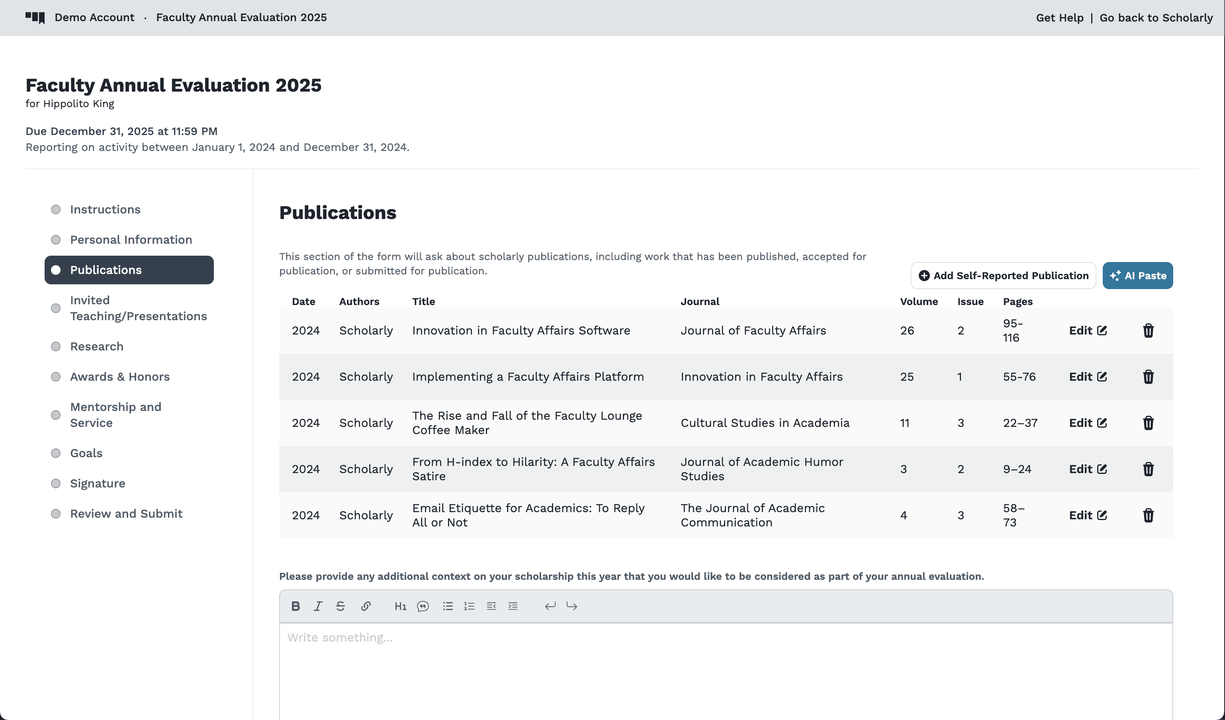Start a bulleted list

448,606
